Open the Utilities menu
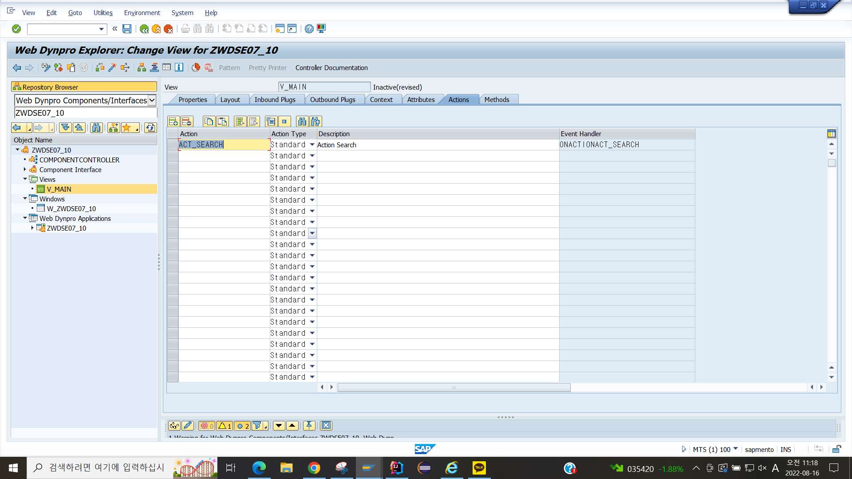The image size is (852, 479). (103, 13)
